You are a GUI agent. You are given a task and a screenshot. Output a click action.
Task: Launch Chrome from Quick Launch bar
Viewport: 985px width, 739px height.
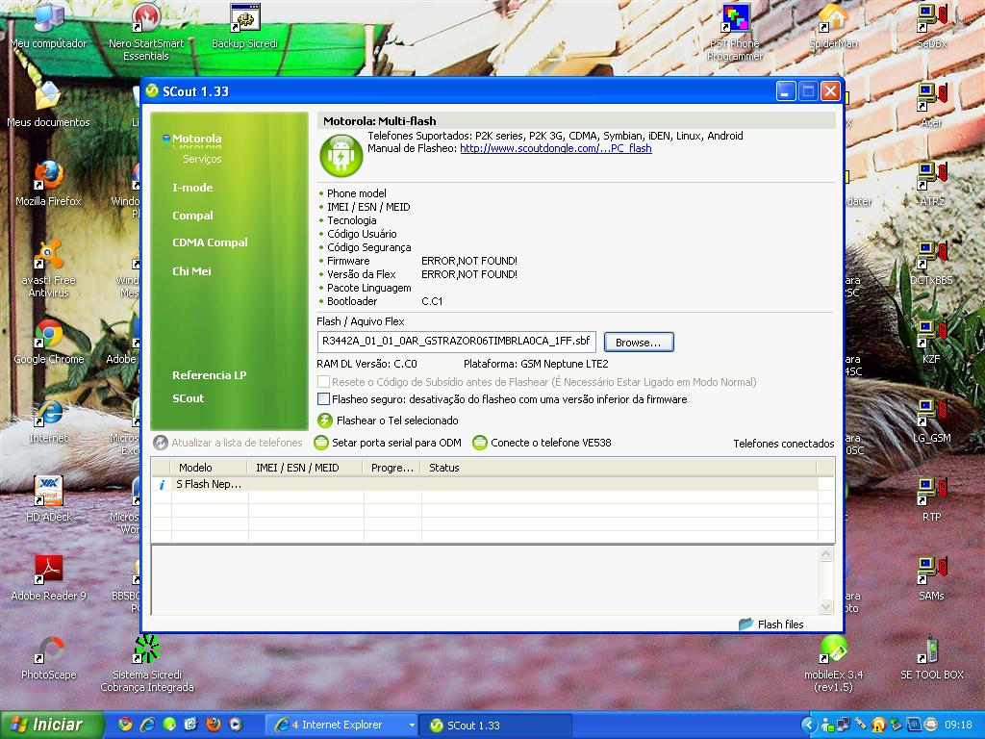point(125,724)
